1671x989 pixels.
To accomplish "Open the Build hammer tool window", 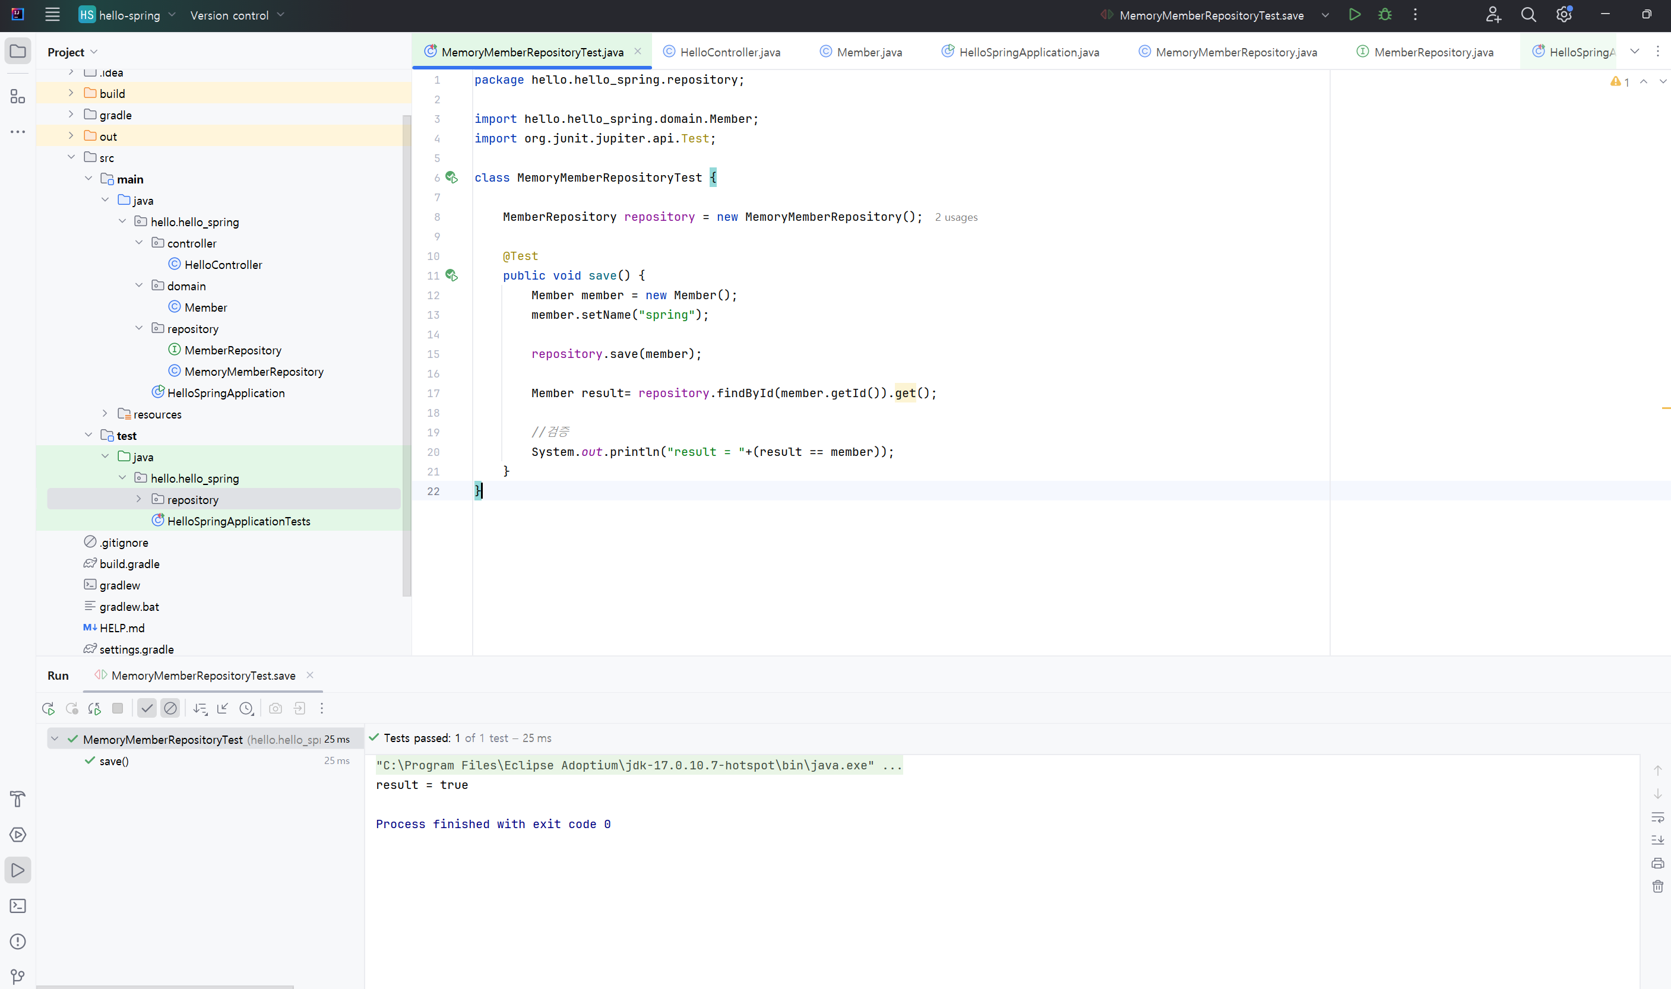I will coord(18,798).
